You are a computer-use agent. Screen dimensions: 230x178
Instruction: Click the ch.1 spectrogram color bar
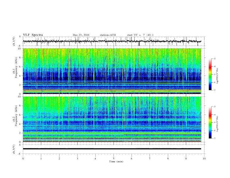tap(210, 74)
